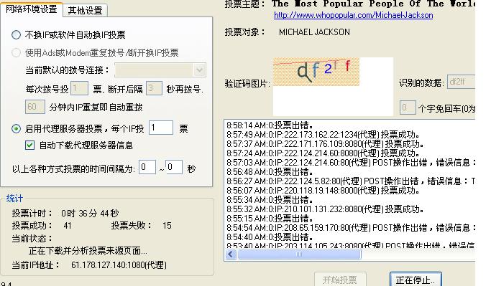Click the 统计 group label
This screenshot has width=491, height=286.
pos(14,199)
